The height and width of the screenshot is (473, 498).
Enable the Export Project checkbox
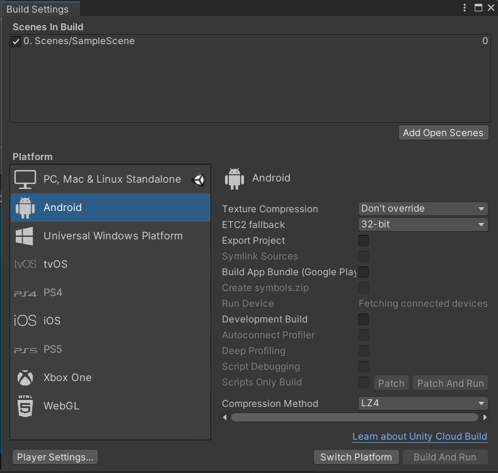363,241
